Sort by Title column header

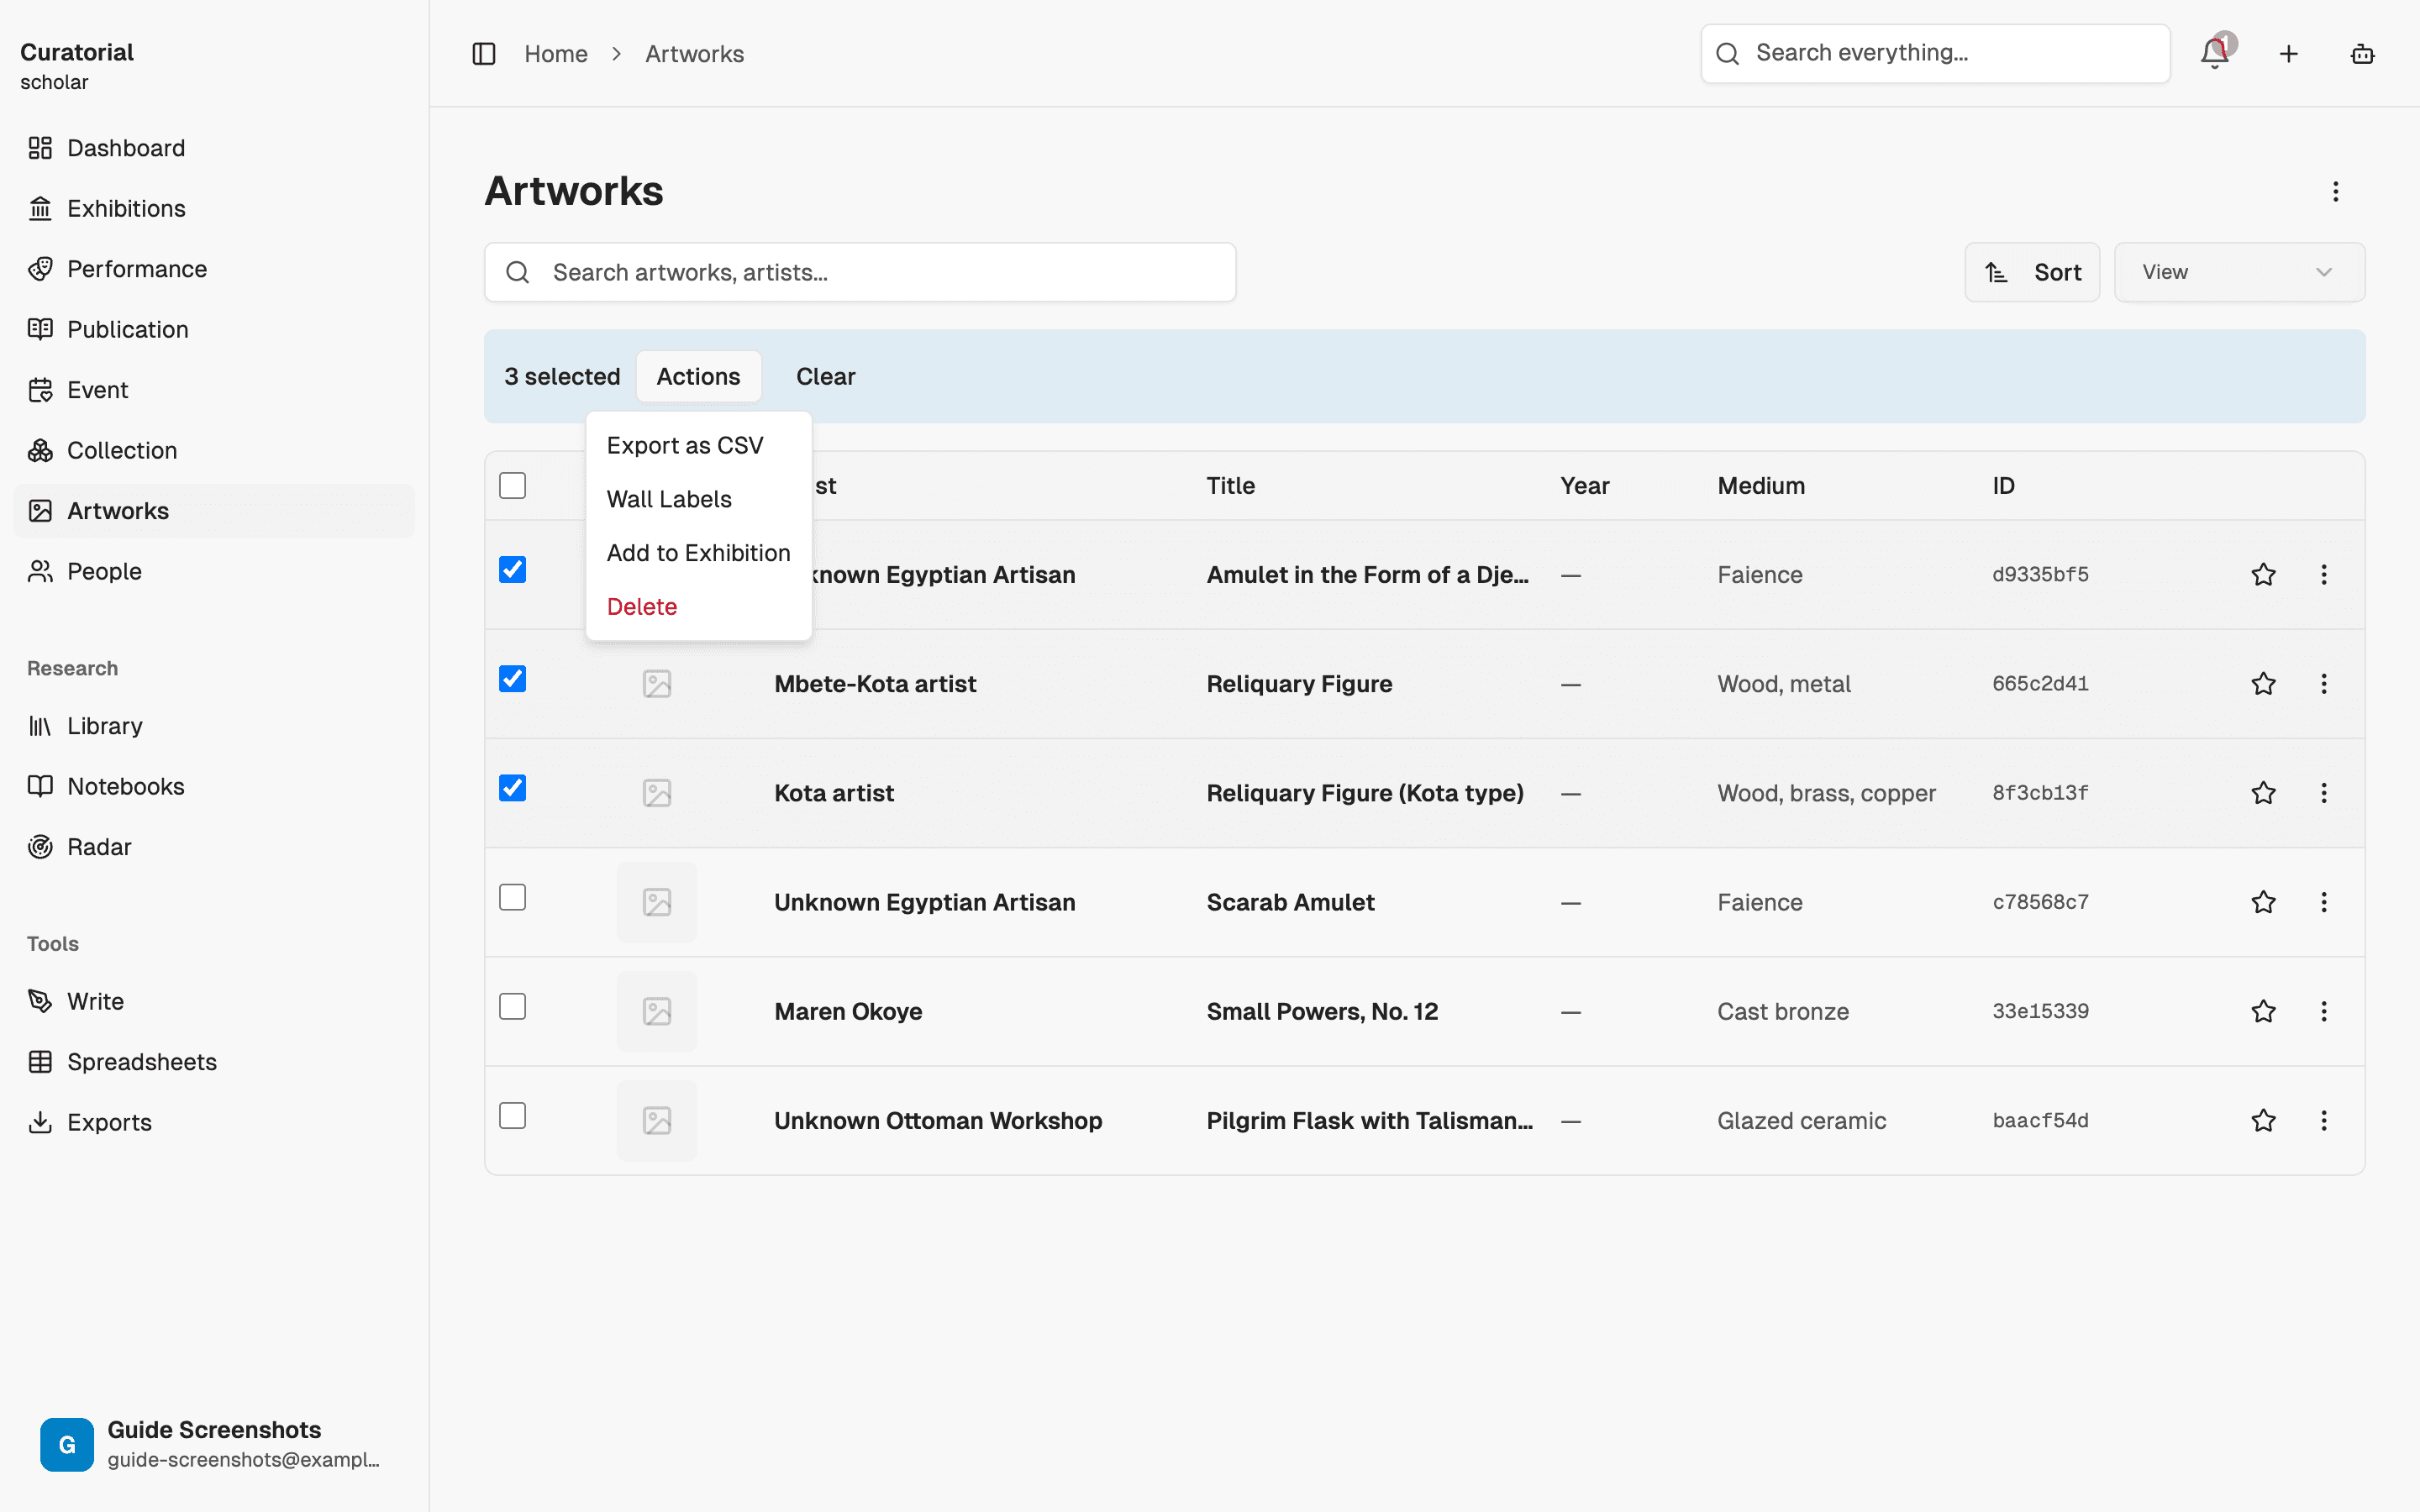1230,486
